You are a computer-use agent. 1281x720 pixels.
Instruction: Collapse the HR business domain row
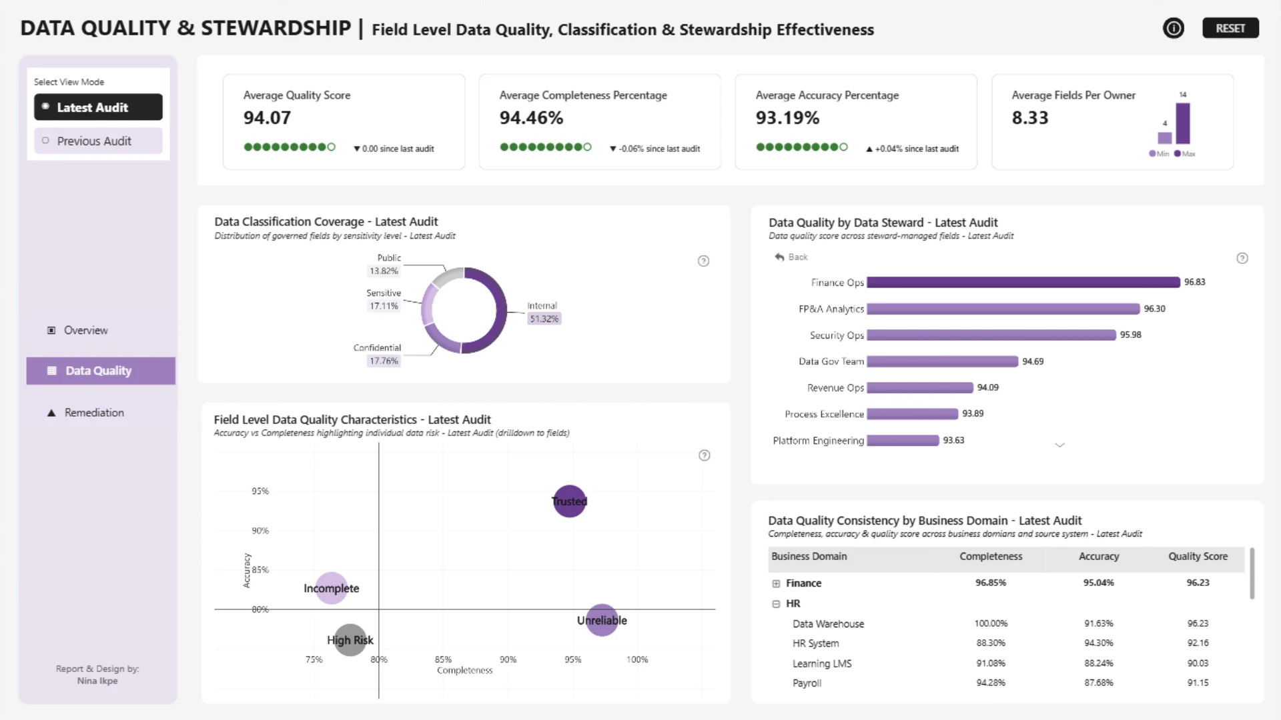pyautogui.click(x=776, y=604)
